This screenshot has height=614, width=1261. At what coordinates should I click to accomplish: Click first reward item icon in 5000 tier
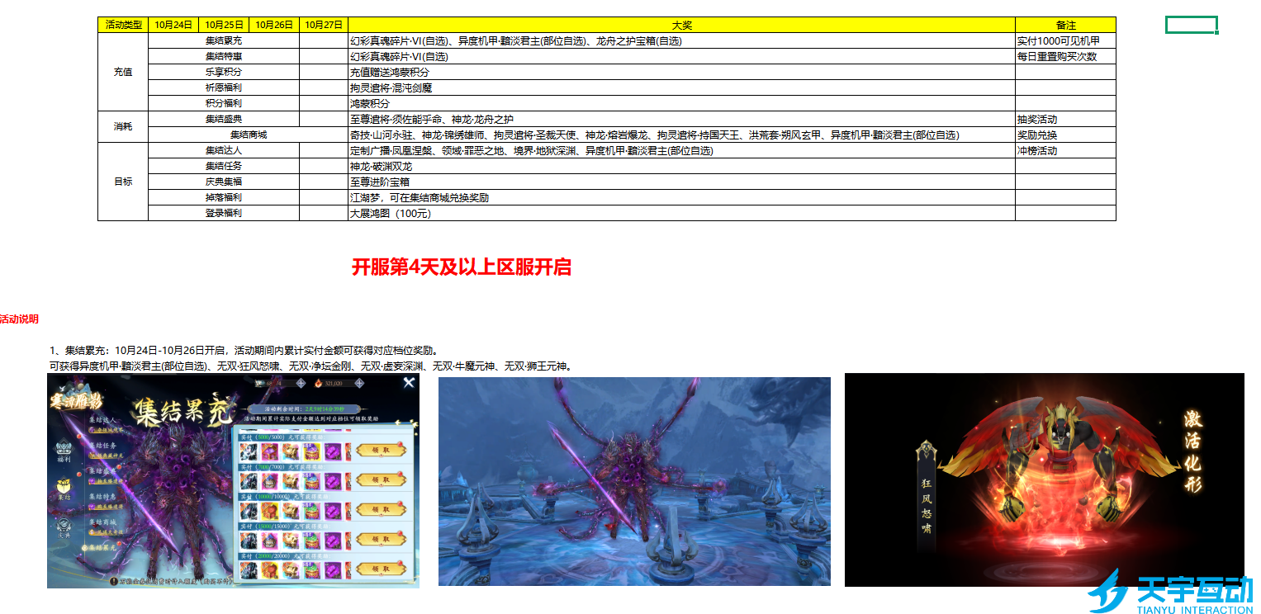(x=249, y=451)
